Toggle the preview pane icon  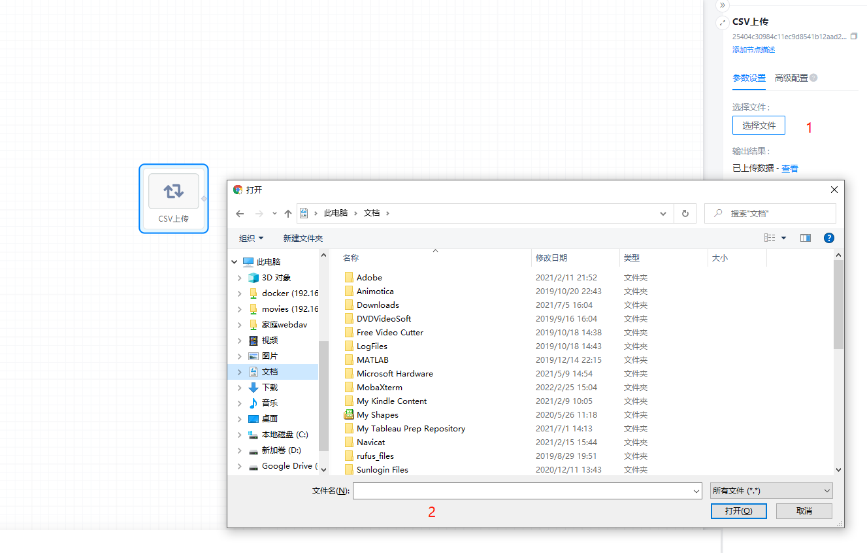(805, 239)
